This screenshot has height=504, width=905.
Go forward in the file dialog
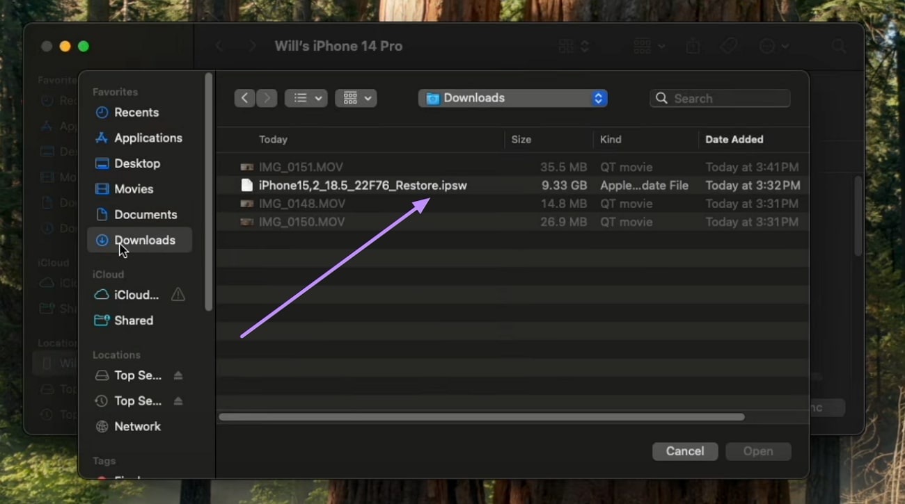267,98
